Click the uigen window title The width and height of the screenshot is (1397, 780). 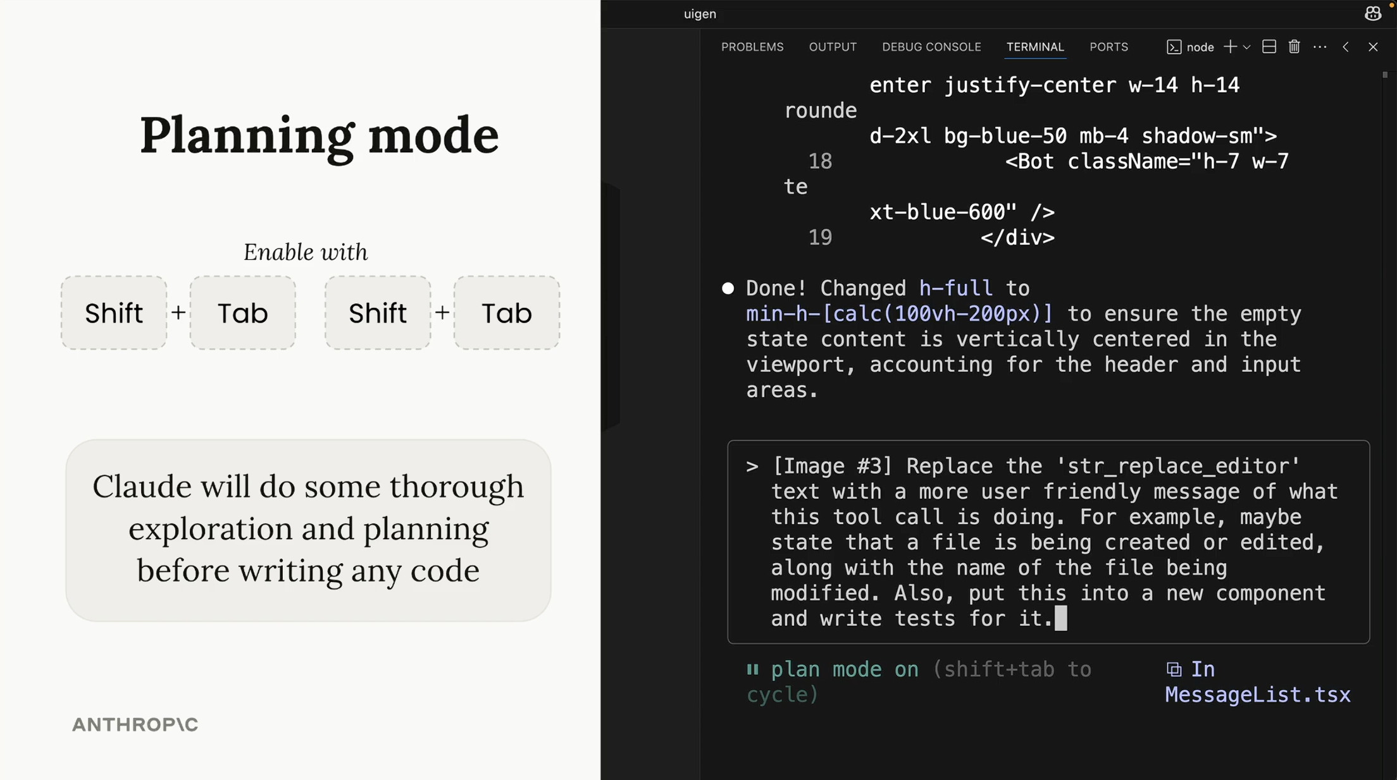tap(700, 13)
